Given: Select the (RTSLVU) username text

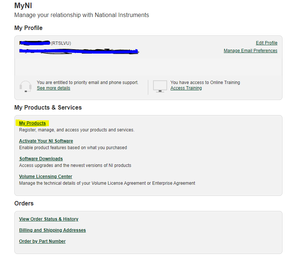Looking at the screenshot, I should (61, 43).
